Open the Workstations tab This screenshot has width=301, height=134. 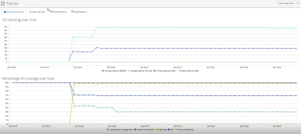58,12
